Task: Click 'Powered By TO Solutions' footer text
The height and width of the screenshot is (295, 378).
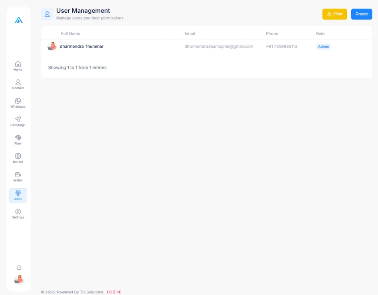Action: point(81,292)
